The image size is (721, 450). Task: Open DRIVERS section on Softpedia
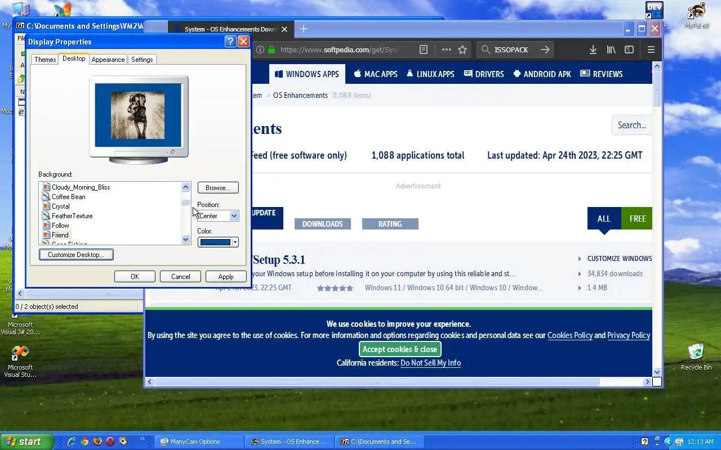click(x=484, y=74)
